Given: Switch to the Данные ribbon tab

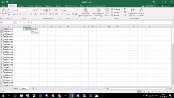Looking at the screenshot, I should 58,6.
